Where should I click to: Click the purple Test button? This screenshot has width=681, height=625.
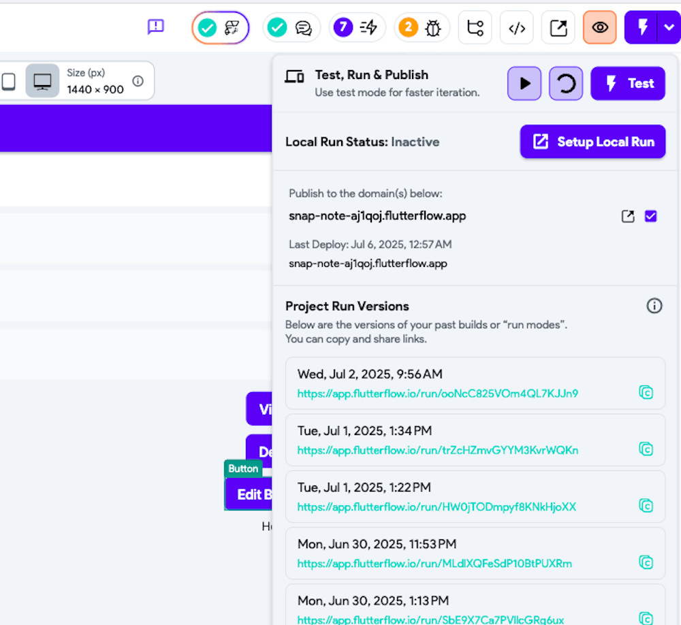[x=628, y=83]
